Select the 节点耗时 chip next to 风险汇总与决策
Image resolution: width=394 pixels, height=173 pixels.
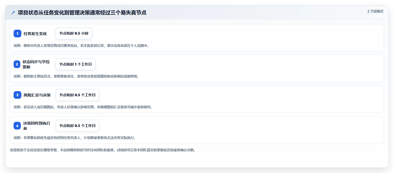[77, 95]
